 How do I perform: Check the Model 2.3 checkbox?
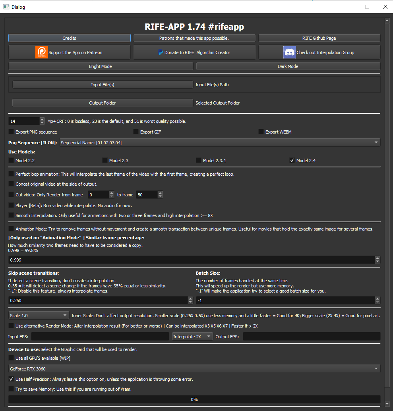tap(105, 160)
